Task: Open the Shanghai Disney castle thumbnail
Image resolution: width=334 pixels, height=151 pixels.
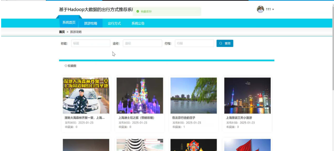Action: pyautogui.click(x=140, y=96)
